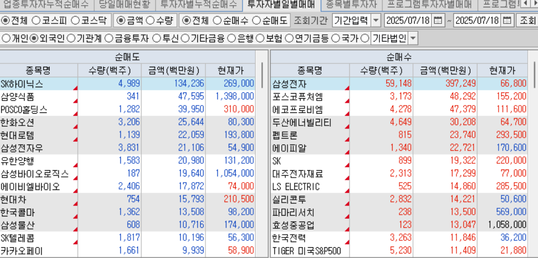The width and height of the screenshot is (538, 258).
Task: Select 에이피알 stock row
Action: click(399, 148)
